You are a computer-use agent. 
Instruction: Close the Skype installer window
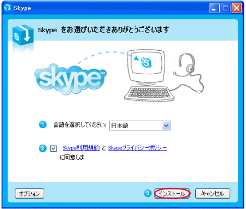(237, 8)
